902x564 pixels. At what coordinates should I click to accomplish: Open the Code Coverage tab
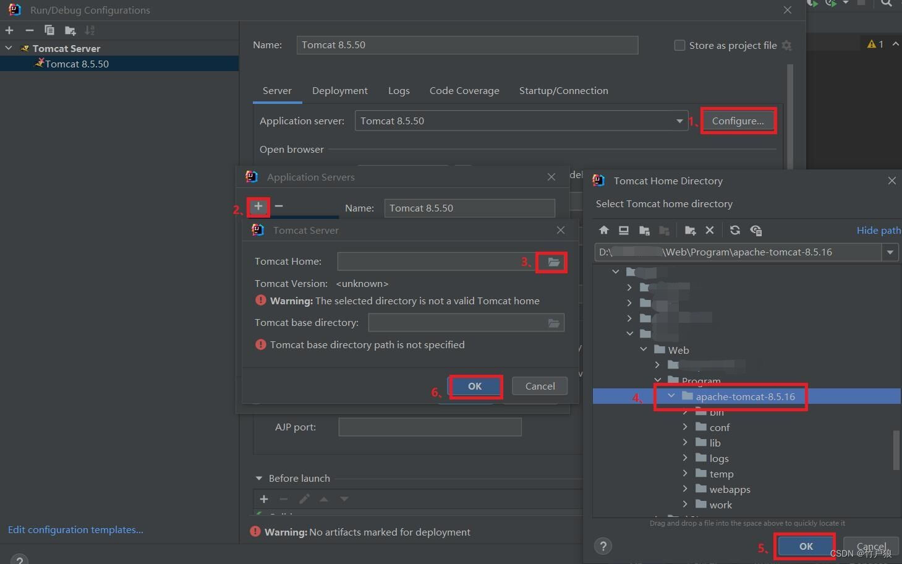click(x=464, y=90)
